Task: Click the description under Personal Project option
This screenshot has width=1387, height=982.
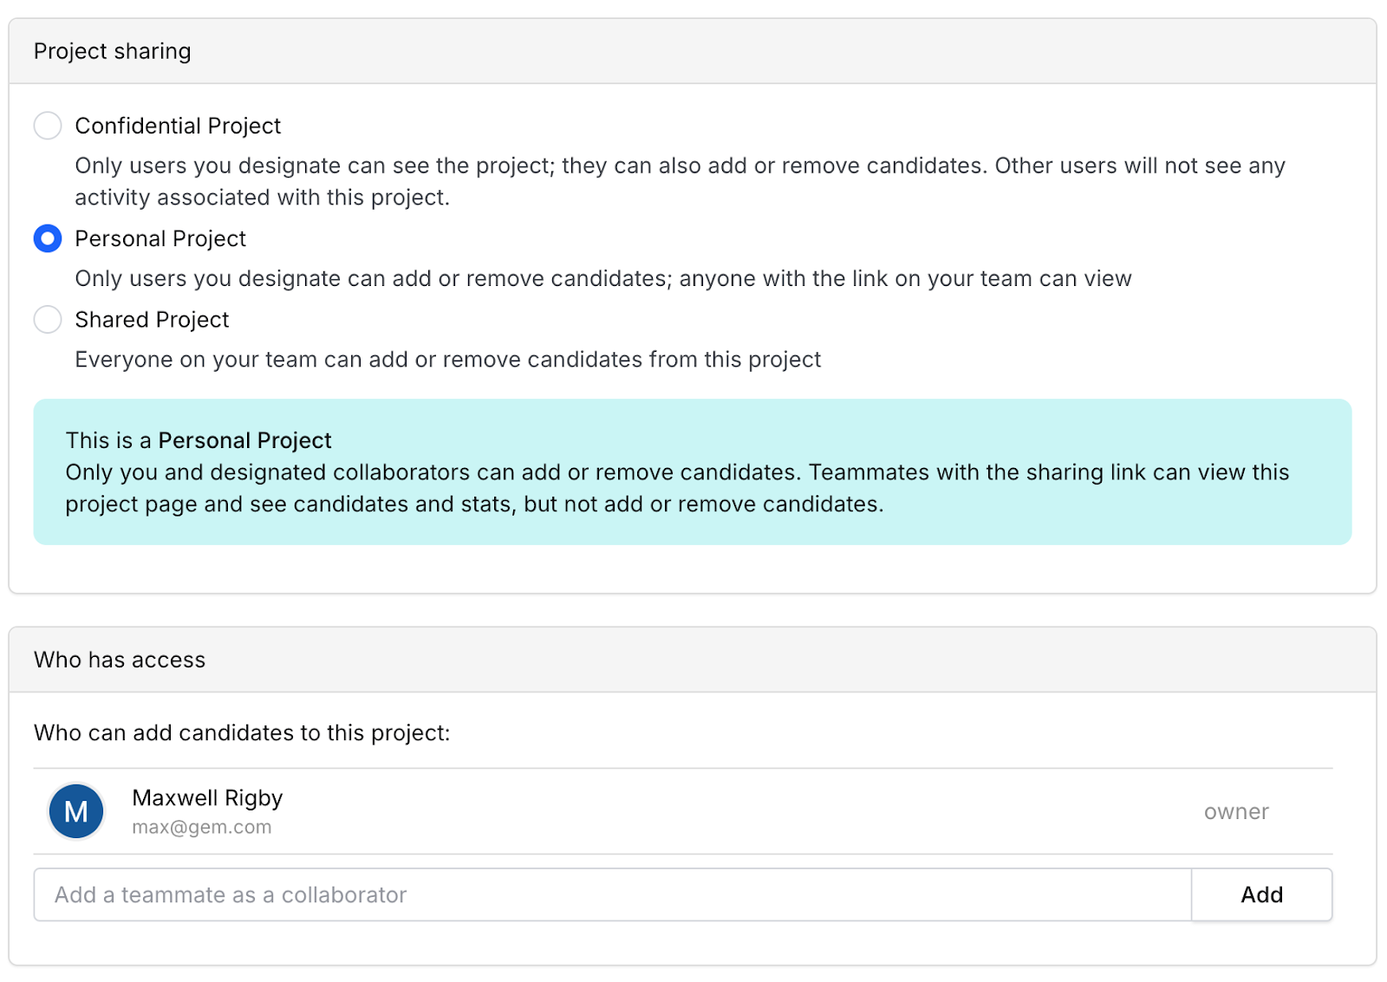Action: 603,278
